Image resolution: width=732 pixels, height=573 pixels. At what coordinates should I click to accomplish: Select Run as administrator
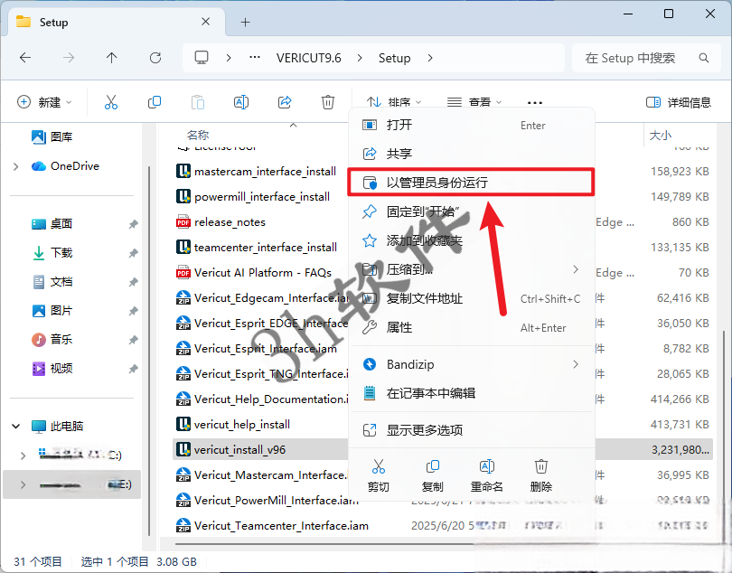[x=472, y=183]
